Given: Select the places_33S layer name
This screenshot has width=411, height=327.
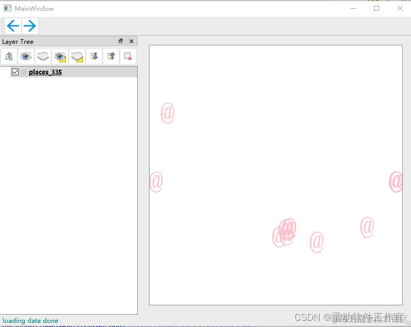Looking at the screenshot, I should [x=45, y=72].
